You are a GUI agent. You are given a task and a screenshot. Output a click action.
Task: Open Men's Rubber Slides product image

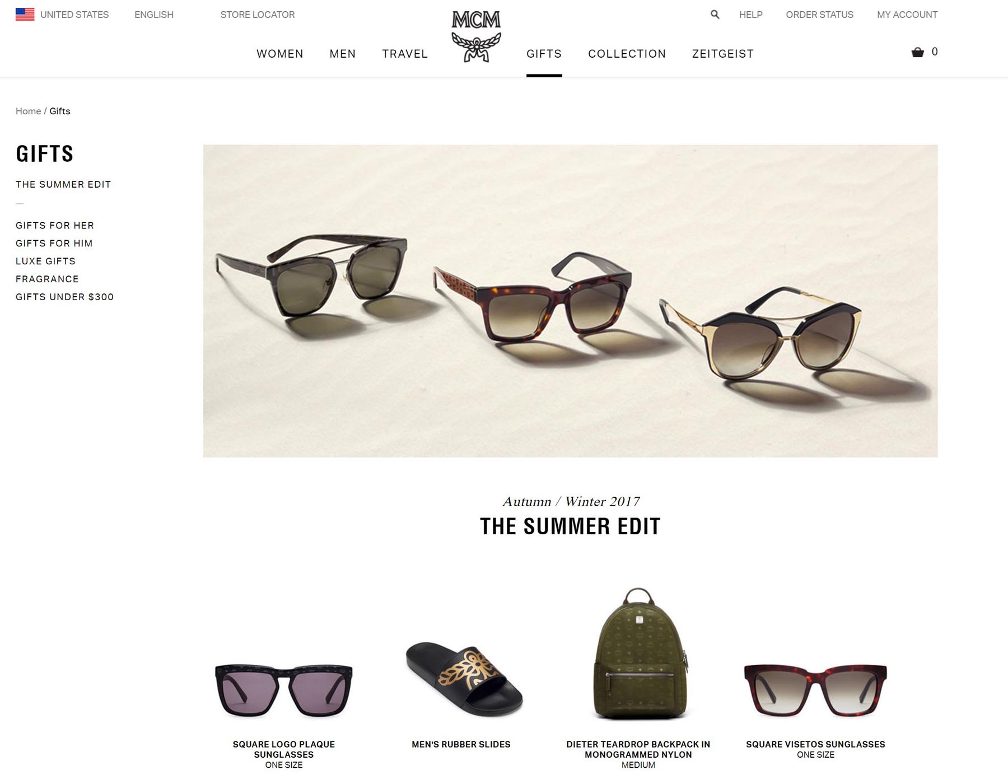[464, 679]
